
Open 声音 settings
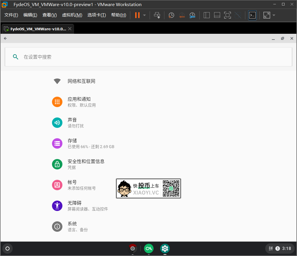[x=76, y=123]
